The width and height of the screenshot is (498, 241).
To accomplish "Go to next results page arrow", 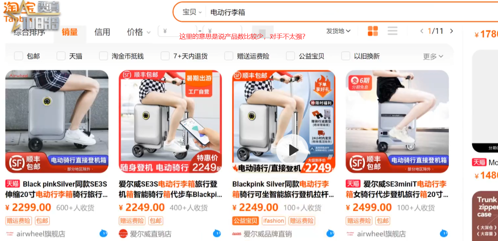I will pyautogui.click(x=452, y=31).
